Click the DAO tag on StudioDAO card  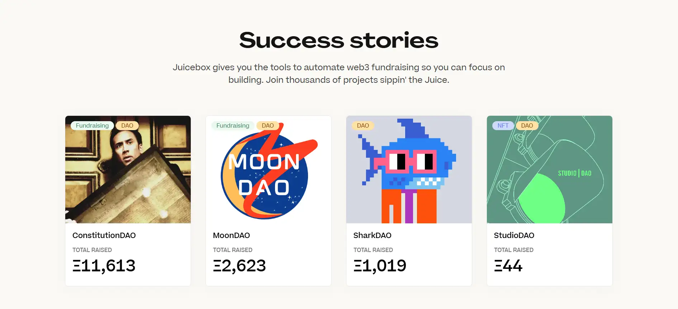click(527, 125)
